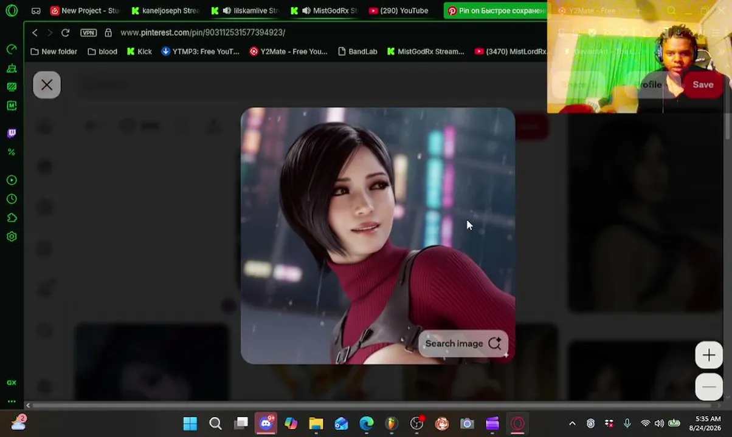Click the enlarged pin image
This screenshot has width=732, height=437.
378,236
